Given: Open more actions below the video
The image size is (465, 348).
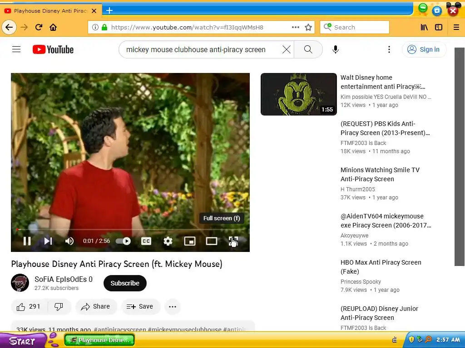Looking at the screenshot, I should pyautogui.click(x=173, y=307).
